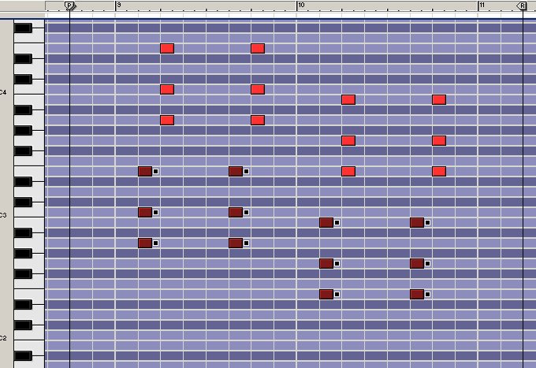Select the first bright red E4 note
This screenshot has width=536, height=368.
pyautogui.click(x=166, y=48)
